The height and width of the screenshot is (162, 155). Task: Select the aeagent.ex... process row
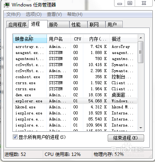[75, 53]
